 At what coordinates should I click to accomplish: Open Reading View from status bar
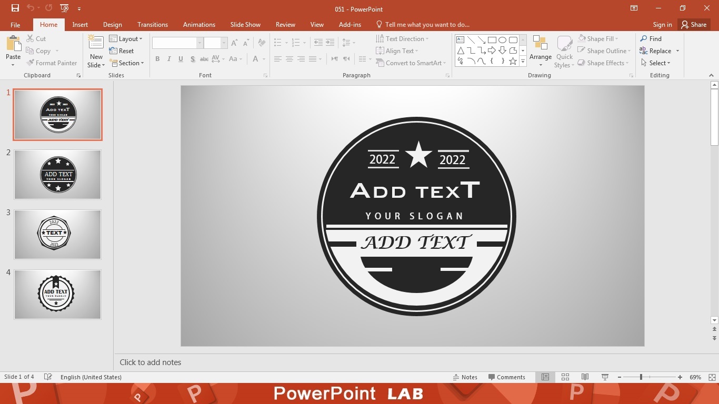click(x=585, y=377)
